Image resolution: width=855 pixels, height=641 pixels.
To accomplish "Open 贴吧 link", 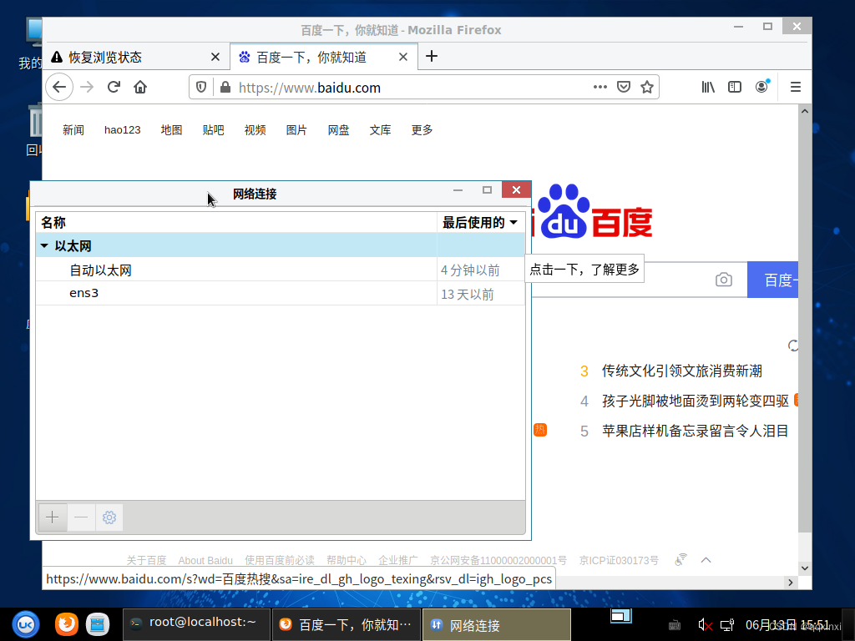I will pyautogui.click(x=213, y=129).
